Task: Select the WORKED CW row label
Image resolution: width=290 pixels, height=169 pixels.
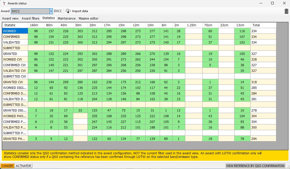Action: click(x=15, y=59)
